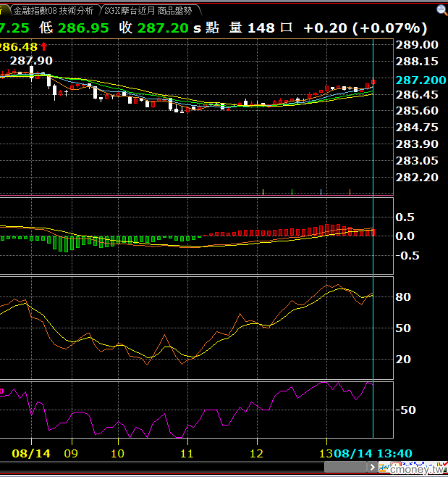Click the 283.05 price axis label

point(417,161)
